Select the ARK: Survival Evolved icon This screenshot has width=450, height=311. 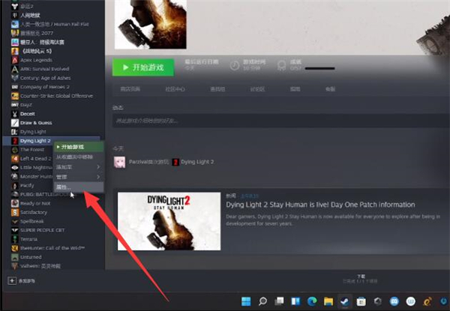(x=15, y=67)
